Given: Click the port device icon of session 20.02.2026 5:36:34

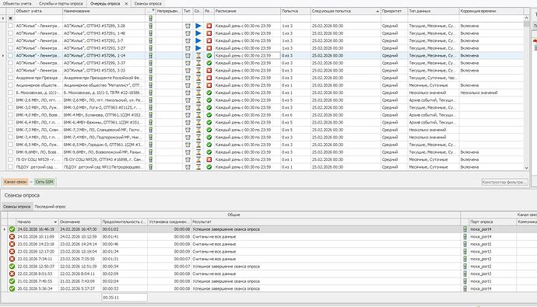Looking at the screenshot, I should [x=465, y=288].
